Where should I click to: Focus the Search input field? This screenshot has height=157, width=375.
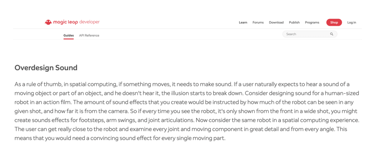(x=310, y=34)
